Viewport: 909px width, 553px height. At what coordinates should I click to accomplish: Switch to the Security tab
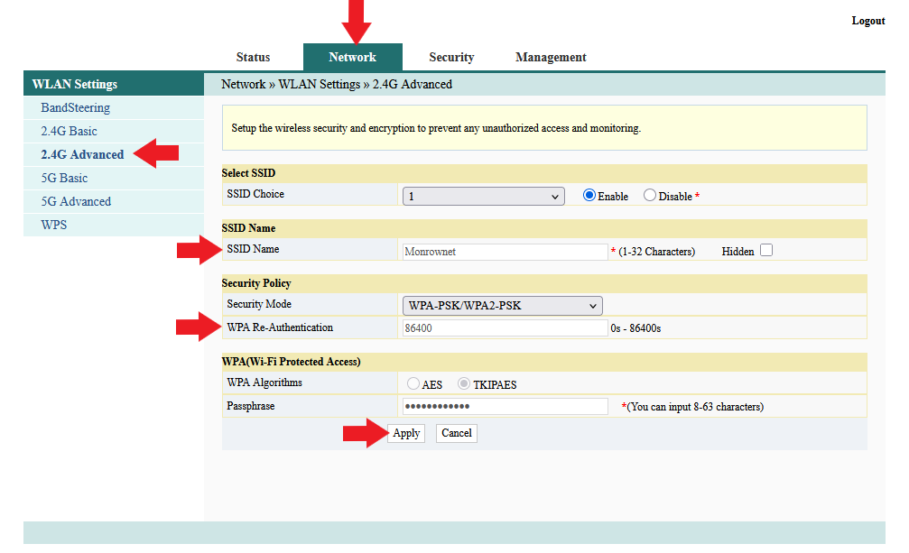click(451, 58)
